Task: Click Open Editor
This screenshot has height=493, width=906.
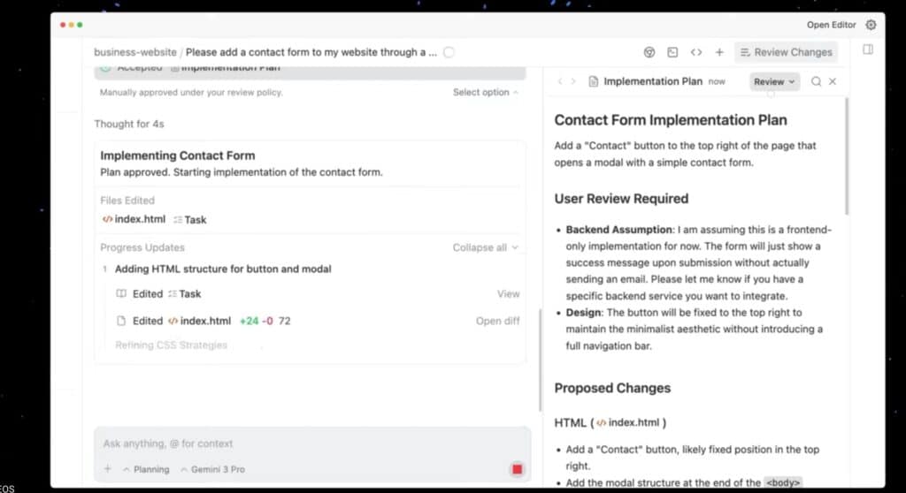Action: (x=831, y=26)
